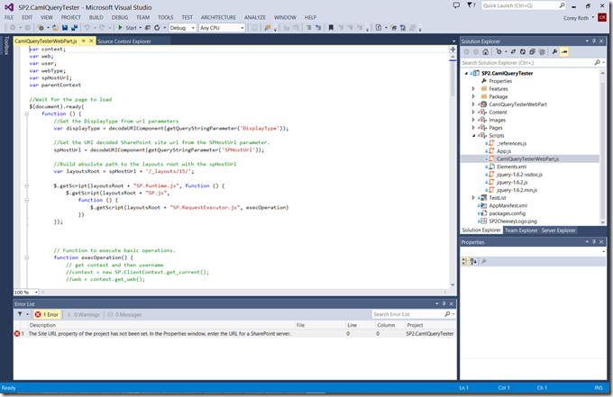This screenshot has height=397, width=613.
Task: Expand the CamlQueryTesterWebPart node
Action: 473,104
